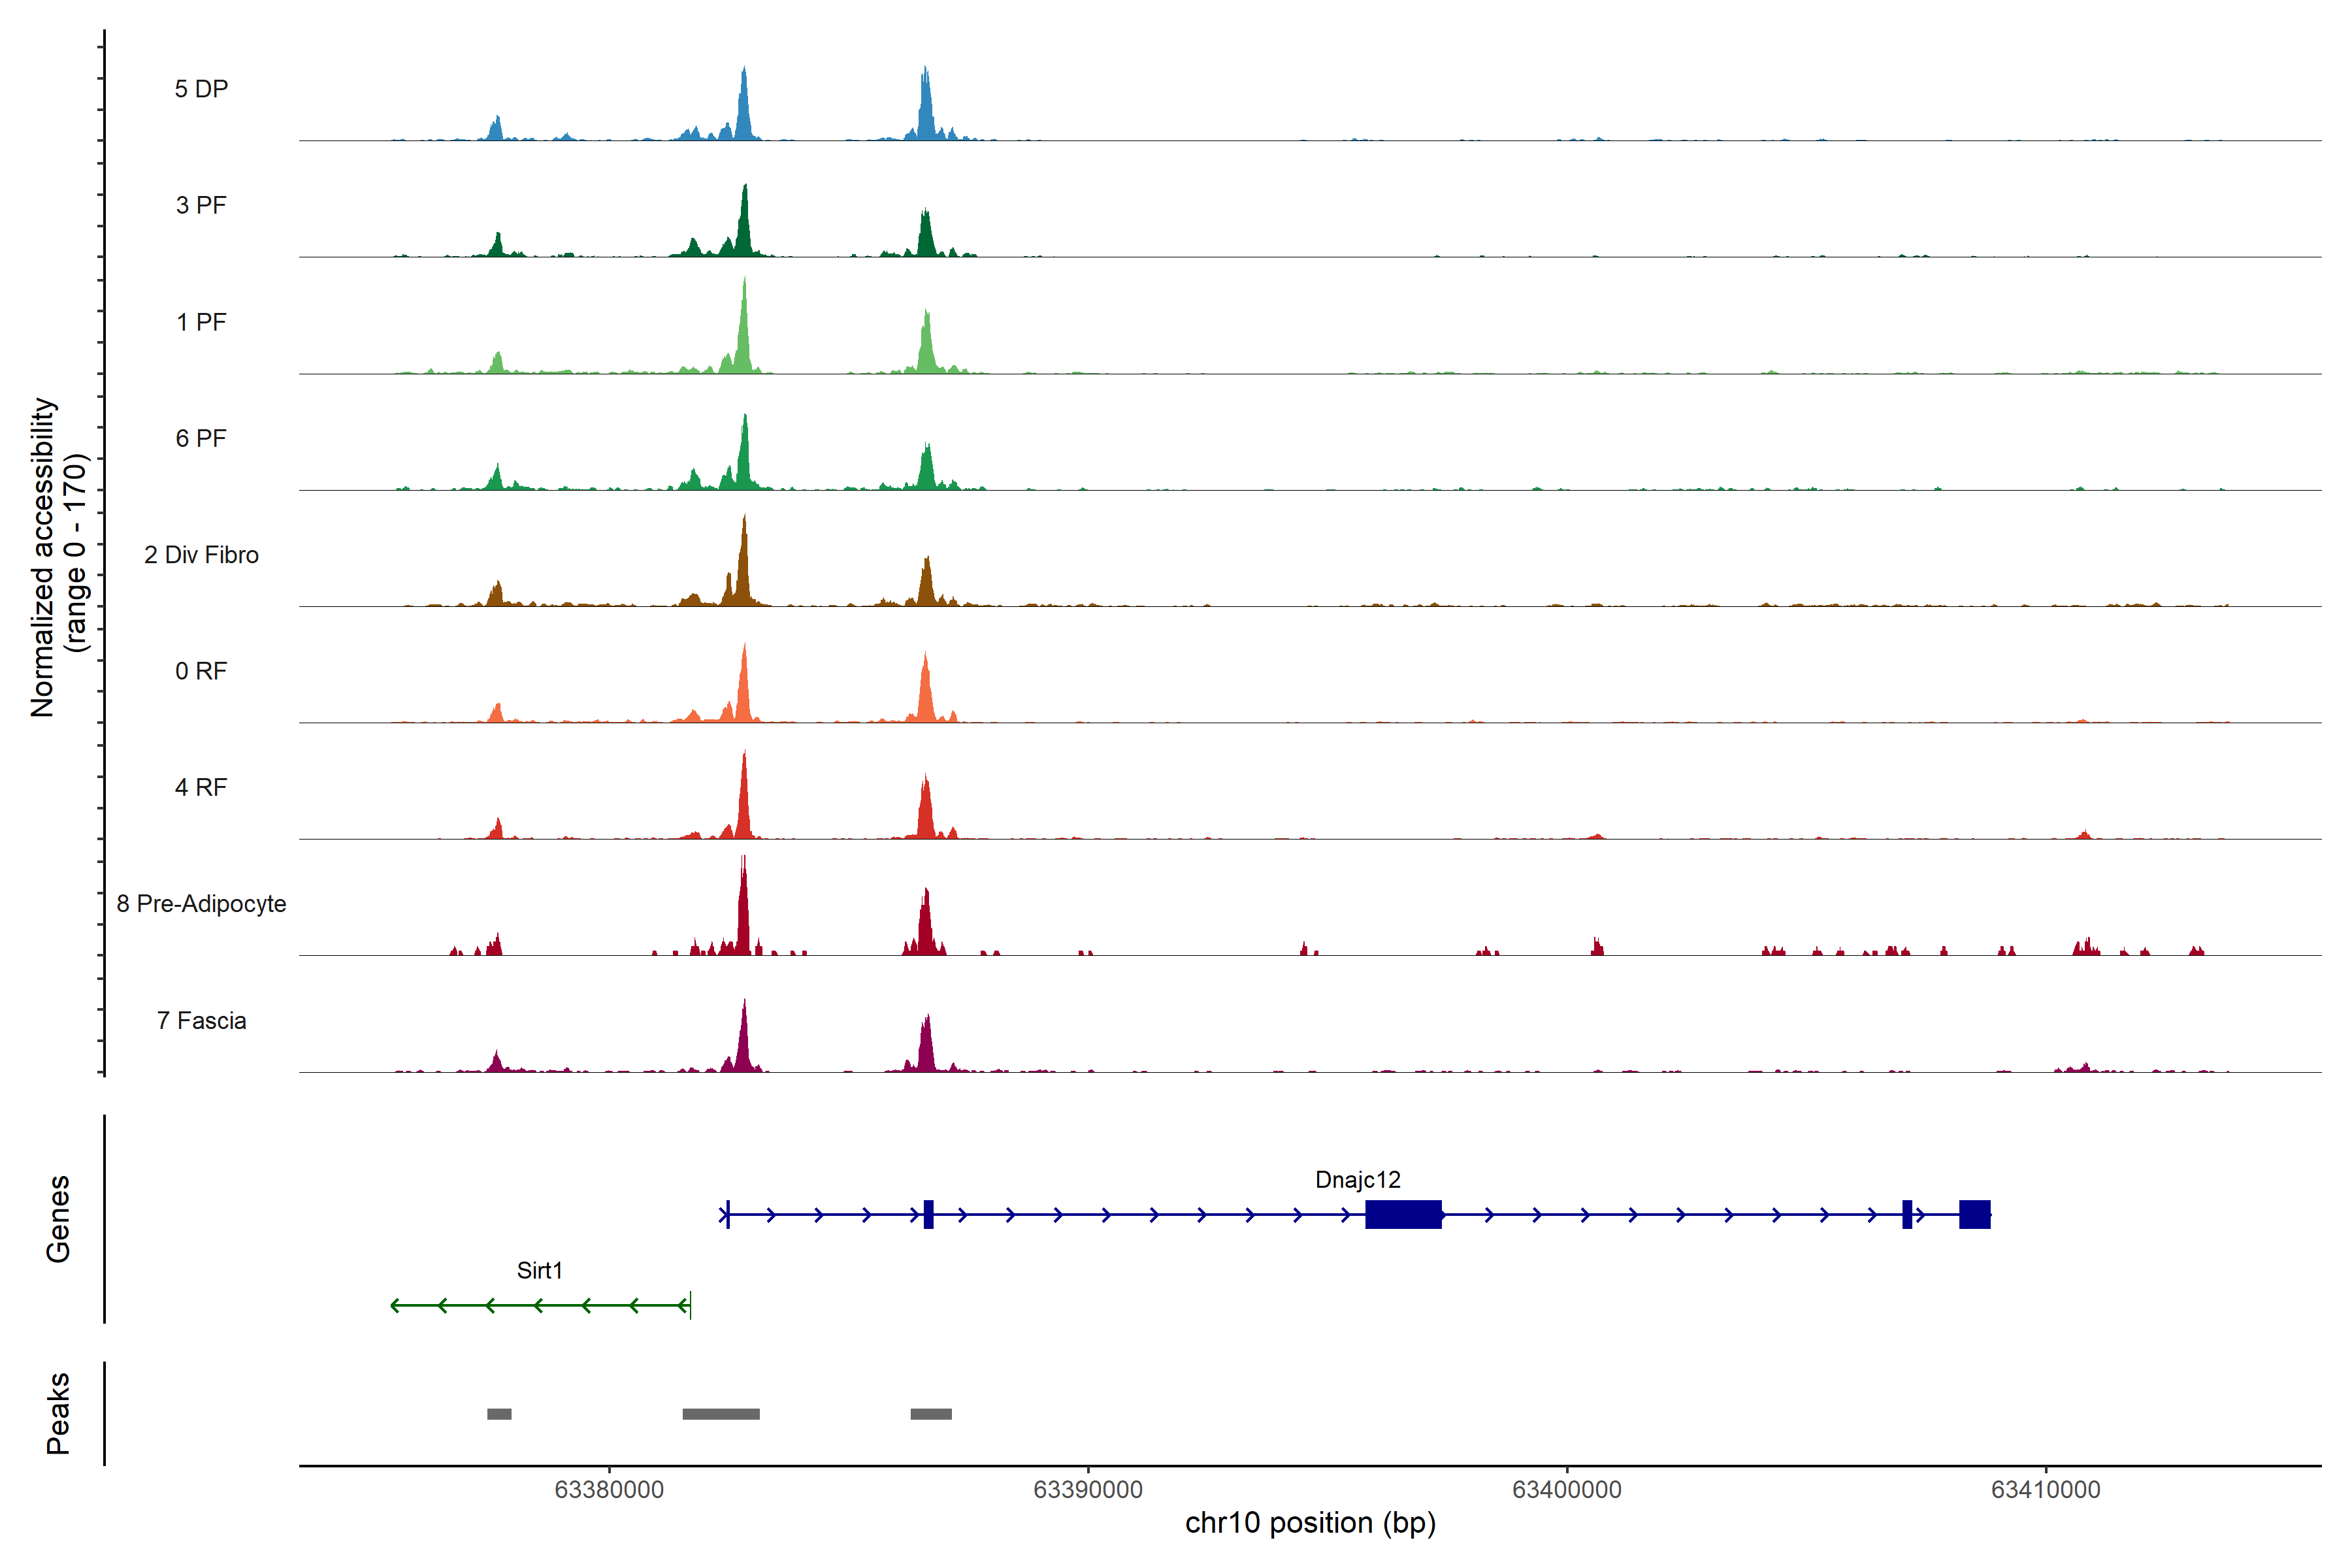
Task: Click the leftmost gray peak bar
Action: [x=499, y=1414]
